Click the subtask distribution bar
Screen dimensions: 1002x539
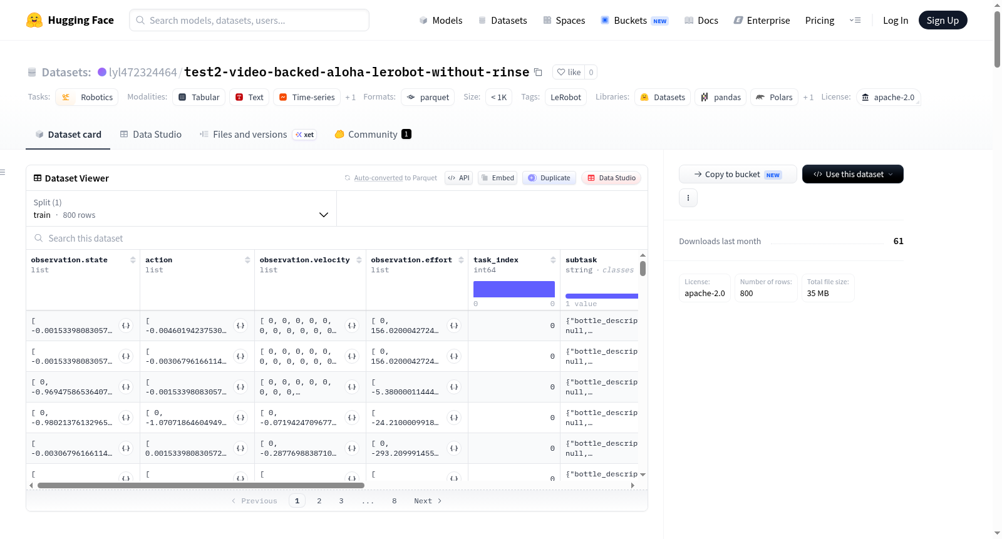click(x=602, y=296)
